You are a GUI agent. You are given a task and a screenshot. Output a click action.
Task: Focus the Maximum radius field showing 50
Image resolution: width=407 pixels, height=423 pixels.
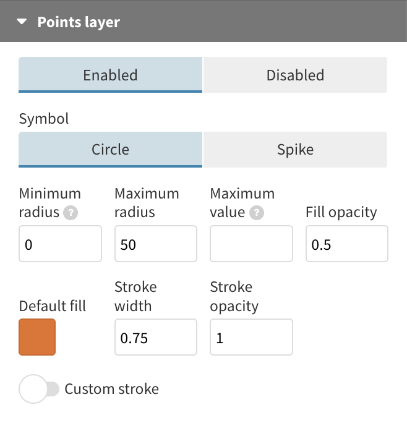[x=156, y=244]
